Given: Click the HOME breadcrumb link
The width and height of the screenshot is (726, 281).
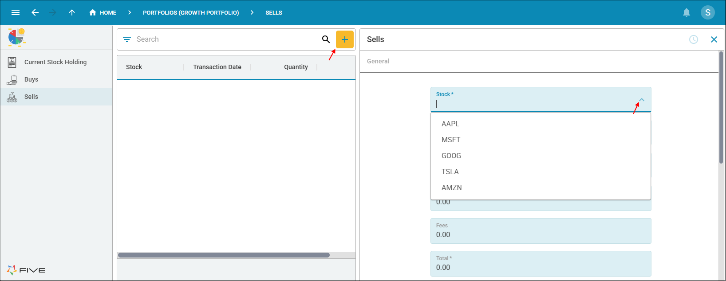Looking at the screenshot, I should [103, 12].
